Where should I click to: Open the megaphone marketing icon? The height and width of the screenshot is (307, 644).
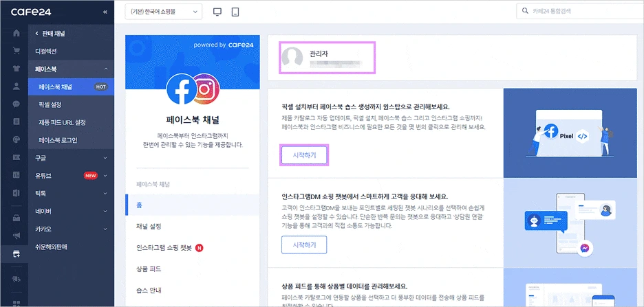[x=17, y=236]
